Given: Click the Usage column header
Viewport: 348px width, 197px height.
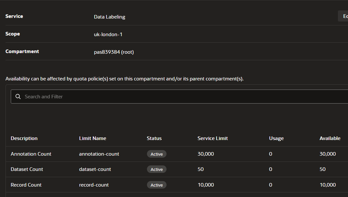Looking at the screenshot, I should click(x=276, y=138).
